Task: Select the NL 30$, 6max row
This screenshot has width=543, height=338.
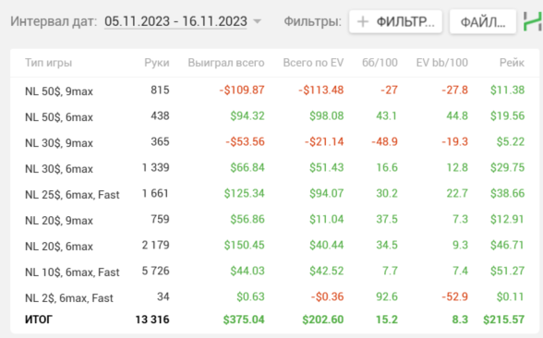Action: click(274, 168)
